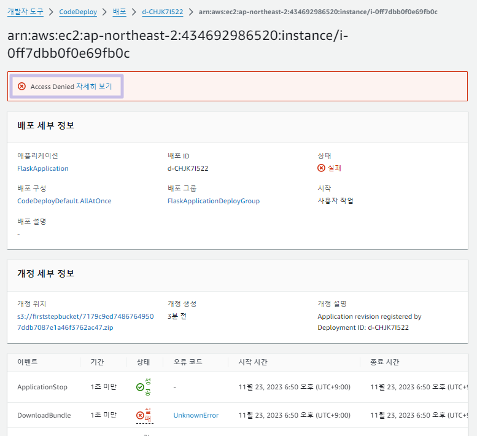Select the 오류 코드 column header
The image size is (477, 436).
click(x=188, y=362)
